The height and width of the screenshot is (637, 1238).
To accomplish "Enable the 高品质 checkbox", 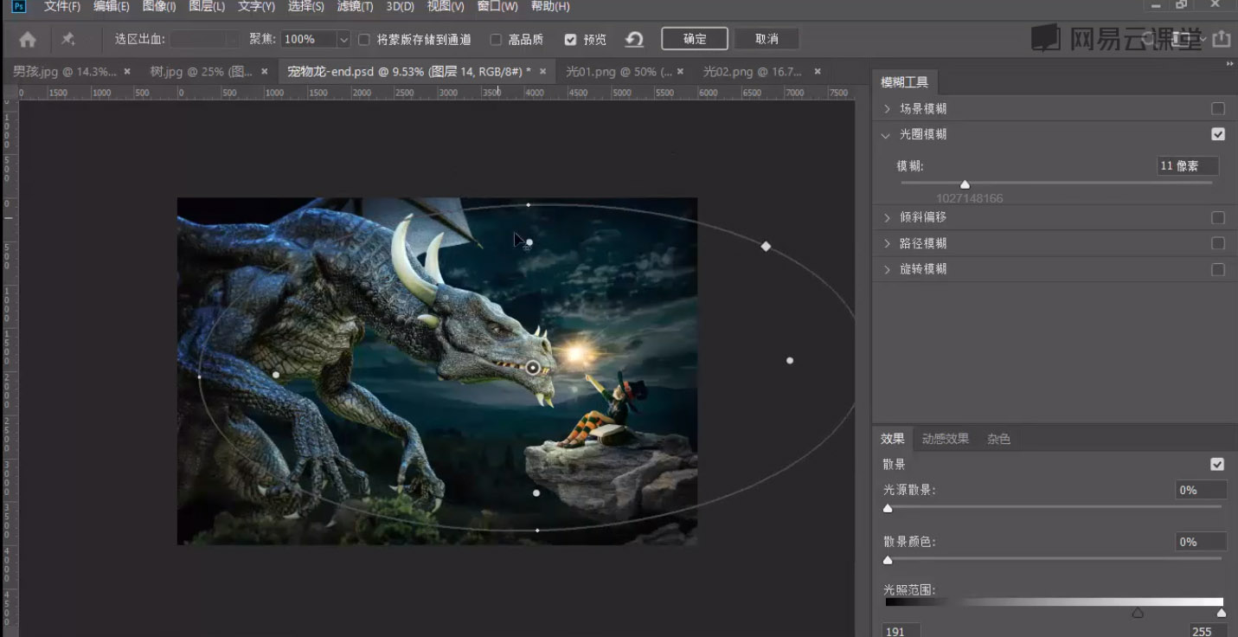I will [x=496, y=39].
